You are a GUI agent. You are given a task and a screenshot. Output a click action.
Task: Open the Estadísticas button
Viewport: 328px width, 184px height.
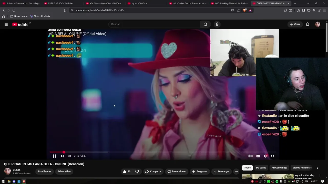[45, 171]
